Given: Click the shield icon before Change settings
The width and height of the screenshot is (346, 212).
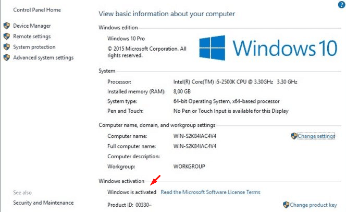Looking at the screenshot, I should 294,136.
